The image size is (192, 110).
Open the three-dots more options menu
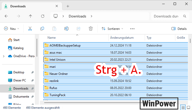132,29
